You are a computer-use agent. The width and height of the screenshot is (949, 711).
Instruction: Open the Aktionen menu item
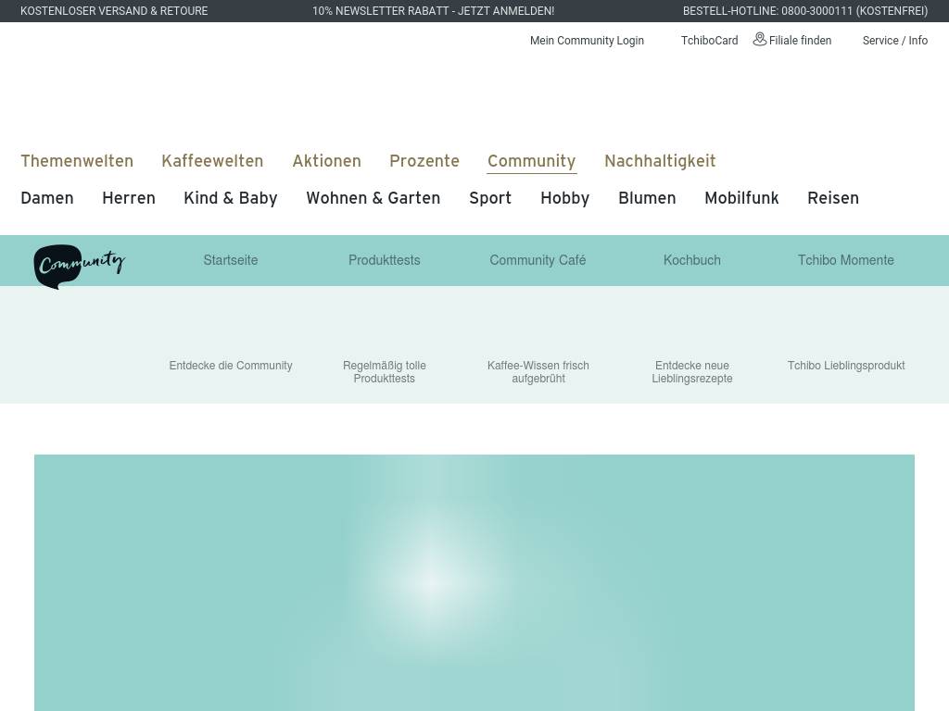point(326,161)
